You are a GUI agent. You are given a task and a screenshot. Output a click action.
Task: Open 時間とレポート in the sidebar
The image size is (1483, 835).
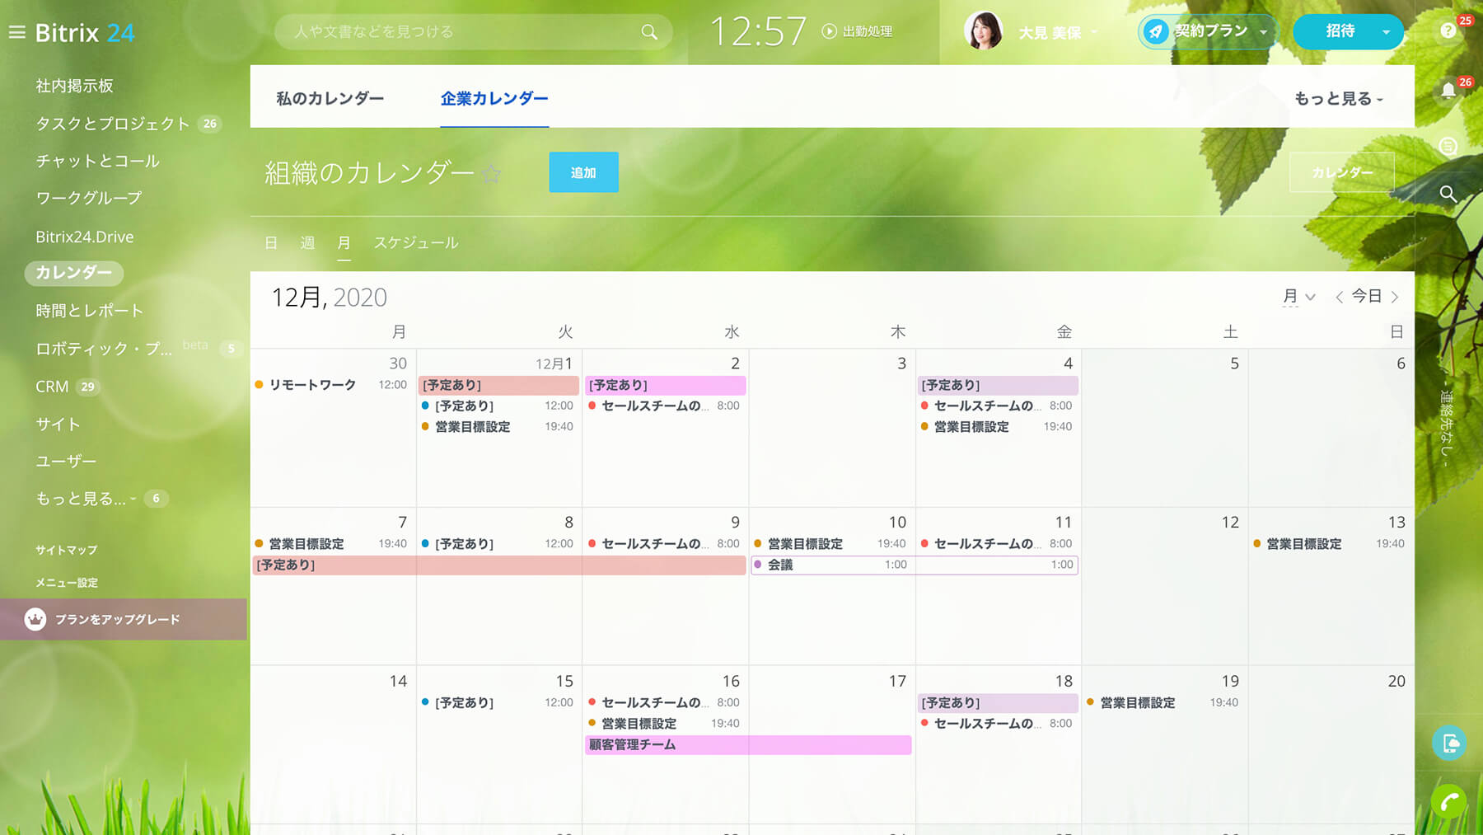point(89,311)
